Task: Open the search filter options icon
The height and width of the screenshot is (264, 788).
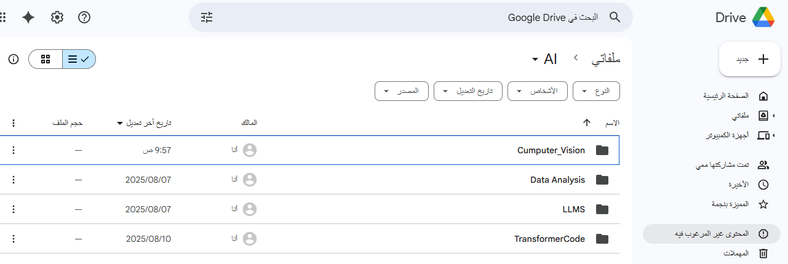Action: click(207, 17)
